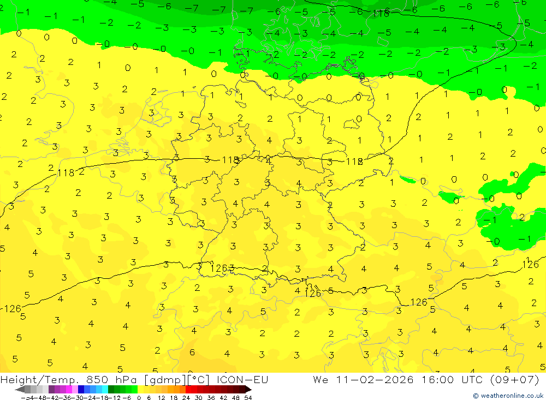Click the temperature value 6 on the map
The height and width of the screenshot is (400, 546).
[x=192, y=353]
